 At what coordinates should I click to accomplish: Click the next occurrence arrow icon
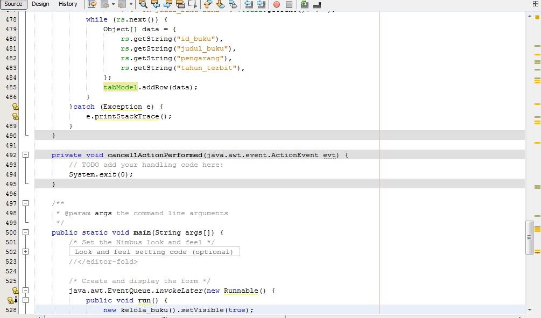click(168, 4)
